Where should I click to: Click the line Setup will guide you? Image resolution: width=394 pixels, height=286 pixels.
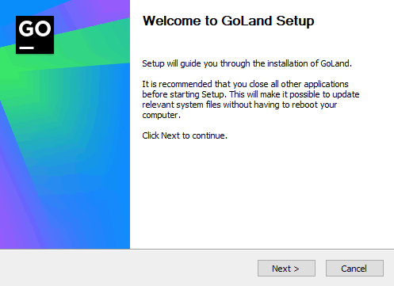(x=247, y=63)
